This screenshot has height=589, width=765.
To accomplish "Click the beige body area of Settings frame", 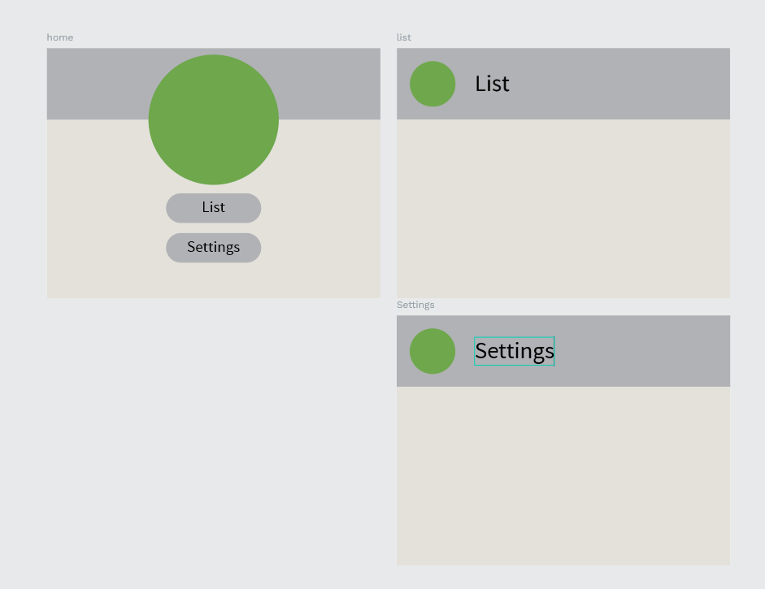I will pos(563,476).
